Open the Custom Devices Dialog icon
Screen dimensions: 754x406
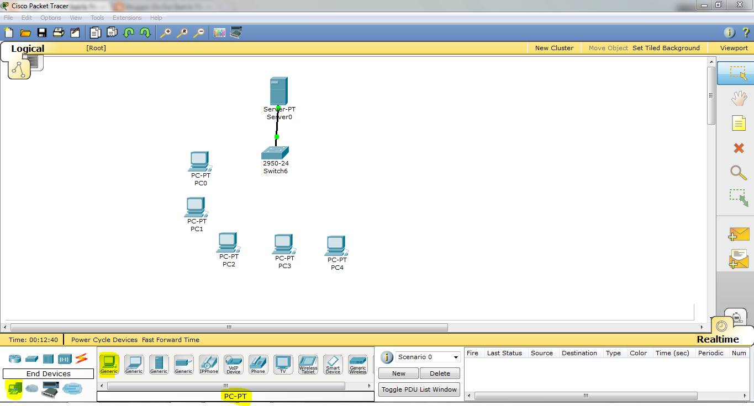[x=236, y=33]
